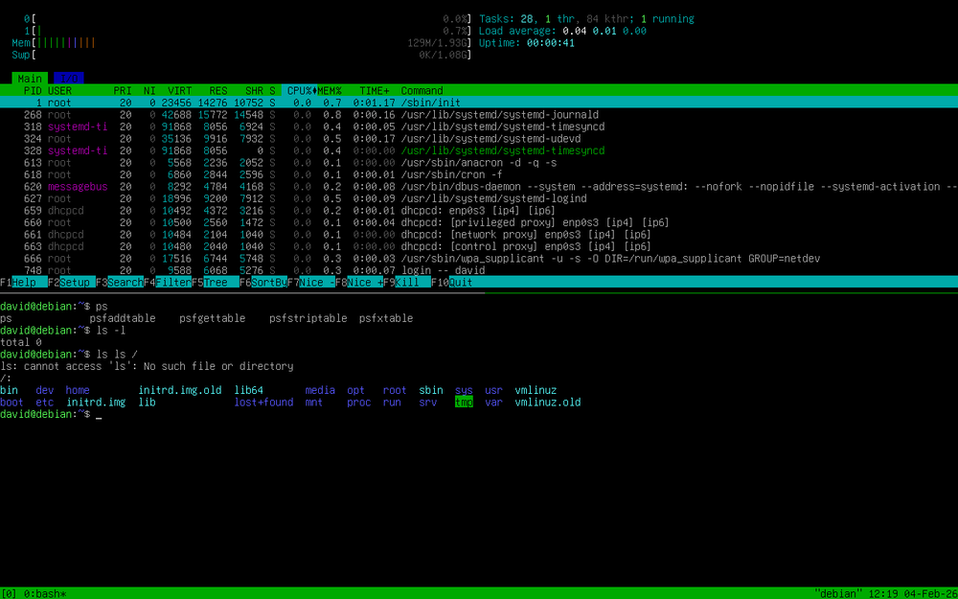Toggle F5 Tree view
958x599 pixels.
215,283
